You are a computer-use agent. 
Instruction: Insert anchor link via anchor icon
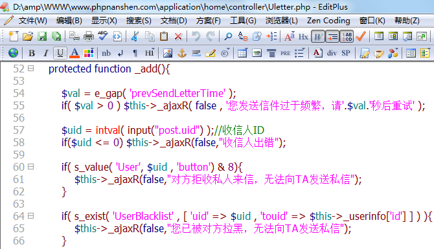pos(182,53)
